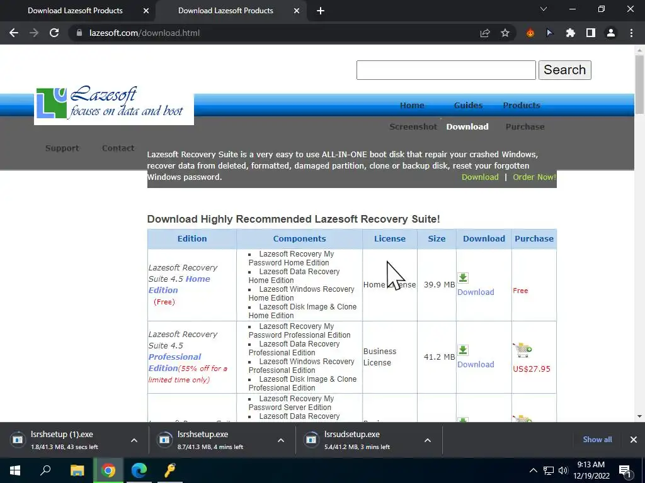Click into the site search text box

pos(446,70)
